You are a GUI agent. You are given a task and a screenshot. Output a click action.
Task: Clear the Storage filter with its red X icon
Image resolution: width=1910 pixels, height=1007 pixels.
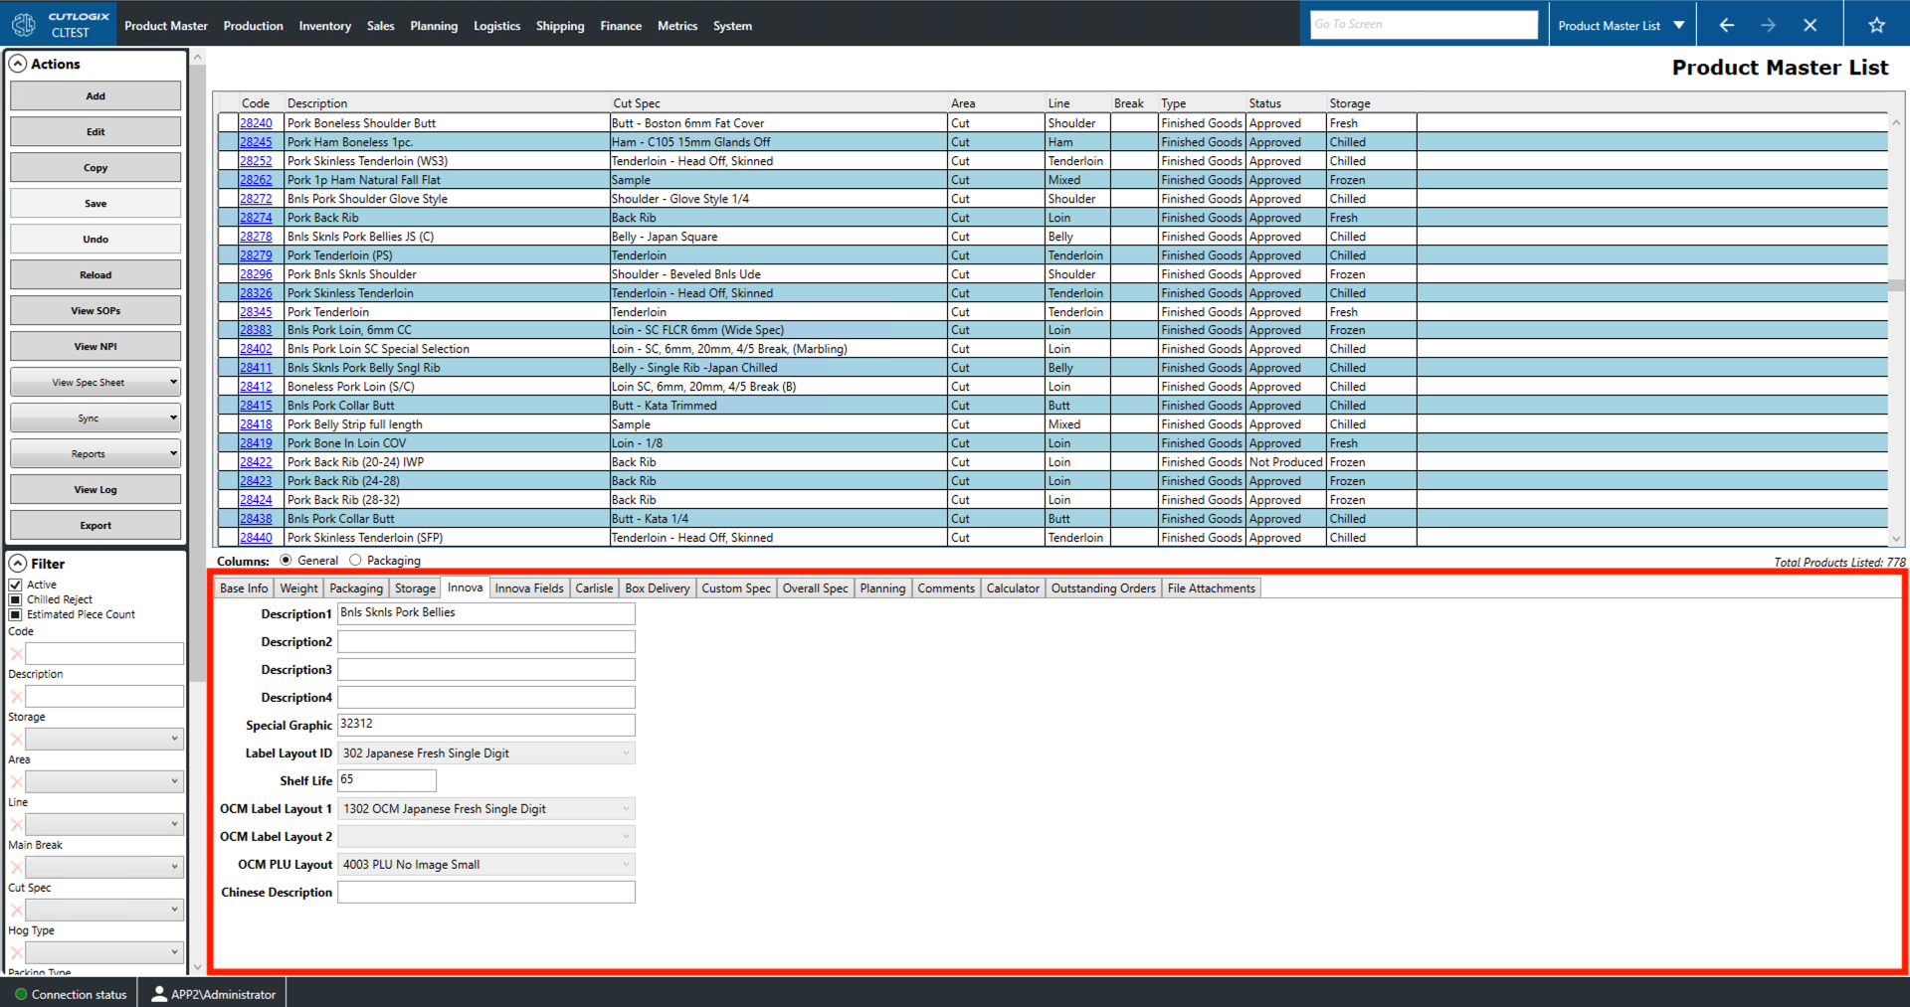pos(16,738)
